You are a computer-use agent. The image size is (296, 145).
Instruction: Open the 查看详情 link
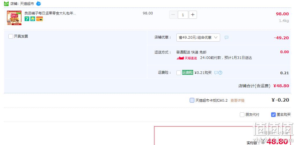(x=237, y=101)
